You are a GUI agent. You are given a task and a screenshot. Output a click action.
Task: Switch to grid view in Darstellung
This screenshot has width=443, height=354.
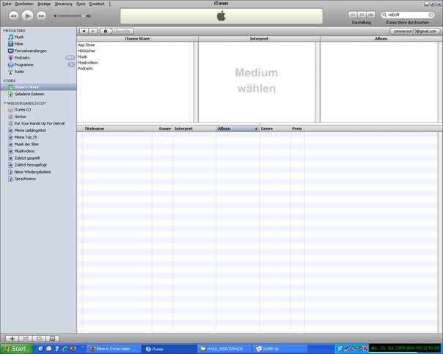tap(362, 15)
